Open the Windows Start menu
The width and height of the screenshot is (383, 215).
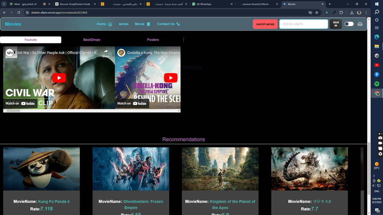pos(377,4)
